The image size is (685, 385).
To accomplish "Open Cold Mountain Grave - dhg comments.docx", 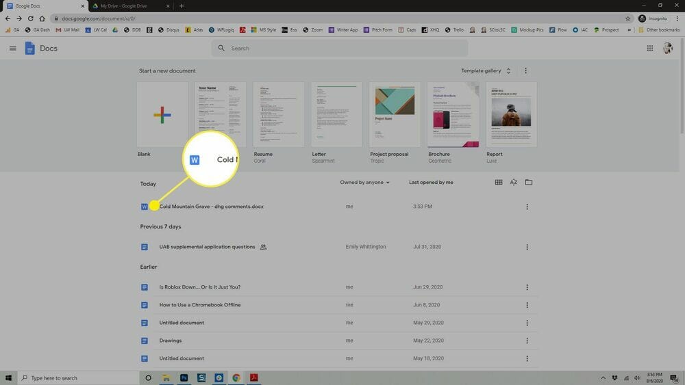I will (x=211, y=207).
